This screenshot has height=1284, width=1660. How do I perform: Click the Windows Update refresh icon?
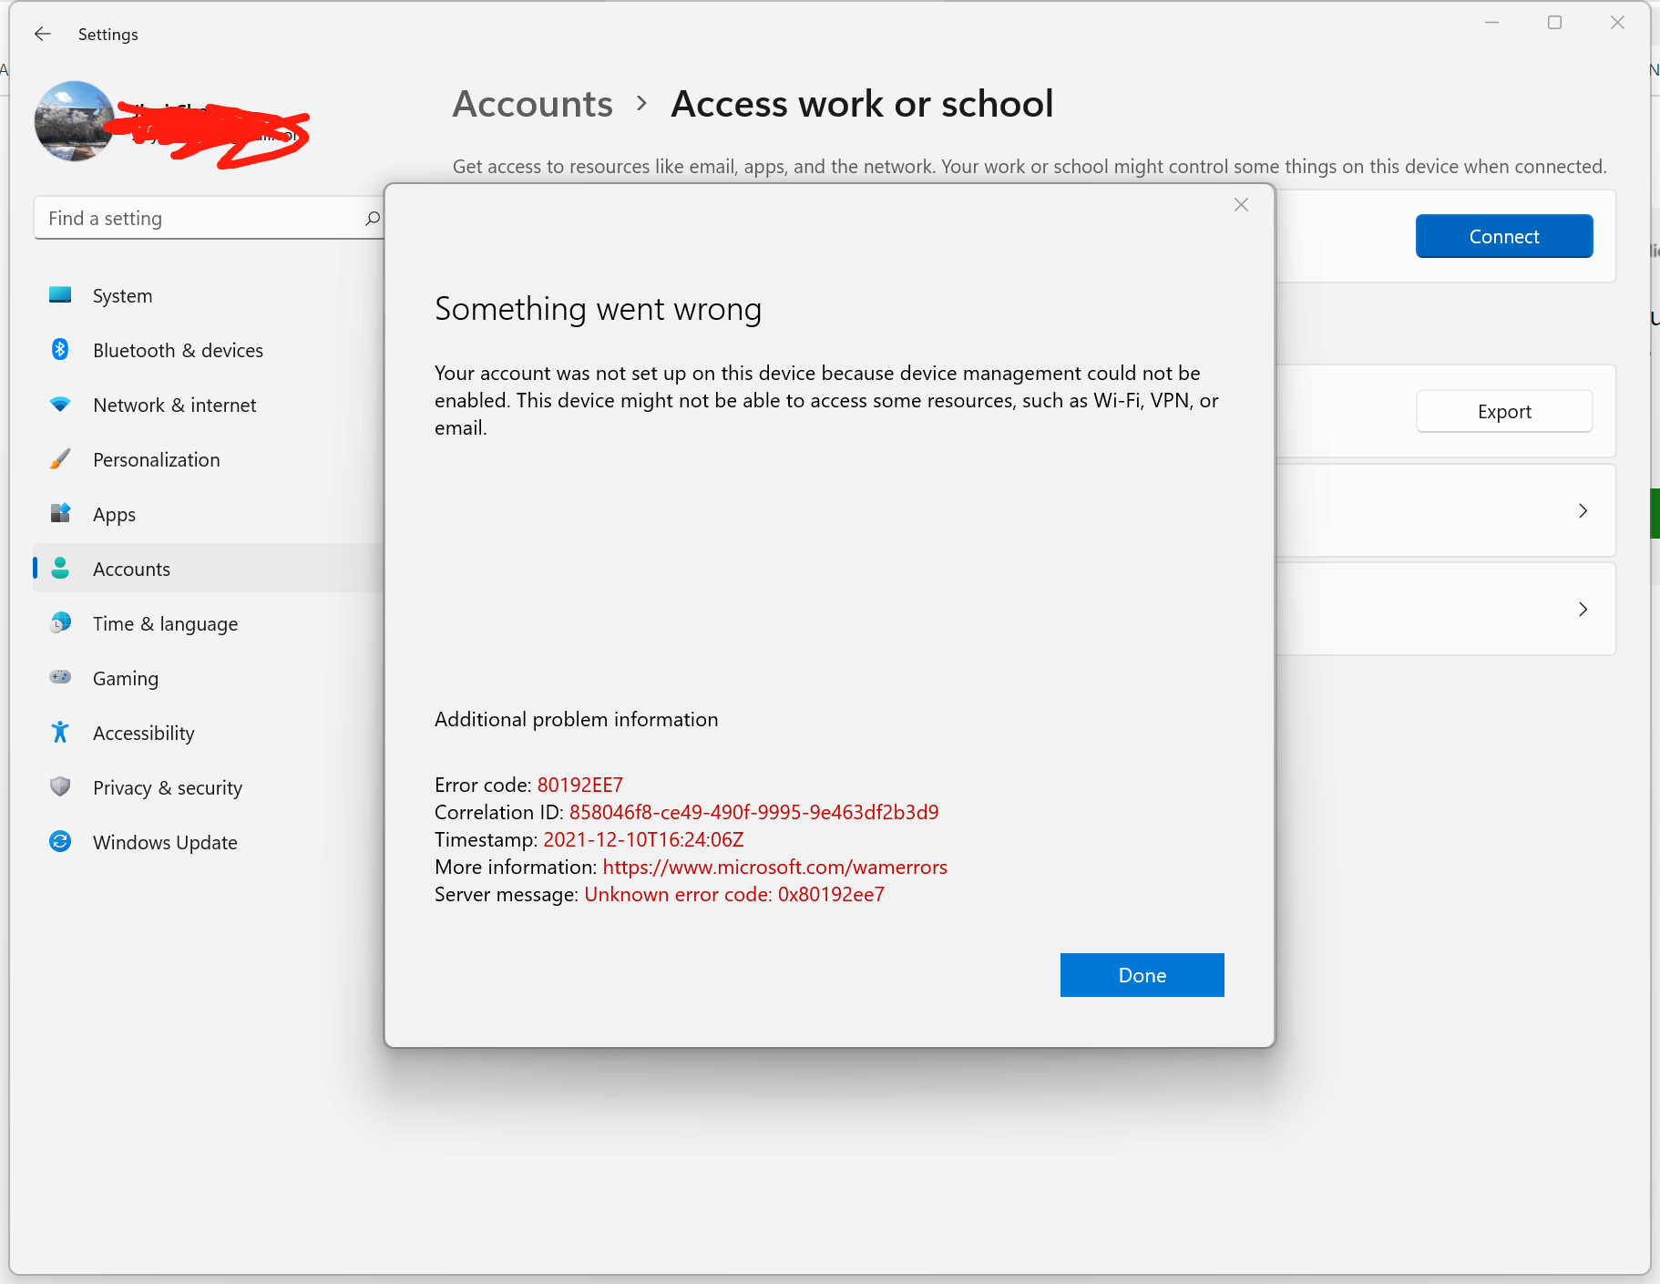(60, 842)
